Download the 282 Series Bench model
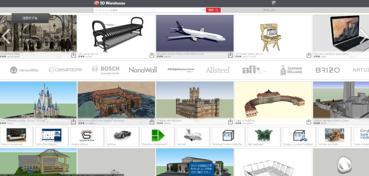The image size is (369, 176). (152, 55)
